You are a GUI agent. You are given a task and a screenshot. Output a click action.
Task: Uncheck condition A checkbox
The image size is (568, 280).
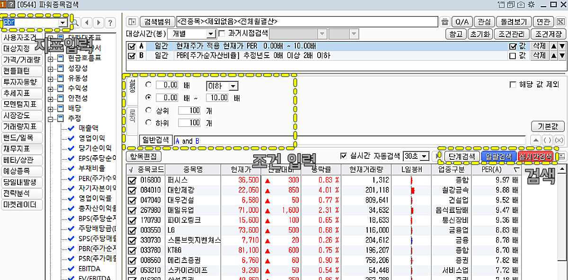132,46
